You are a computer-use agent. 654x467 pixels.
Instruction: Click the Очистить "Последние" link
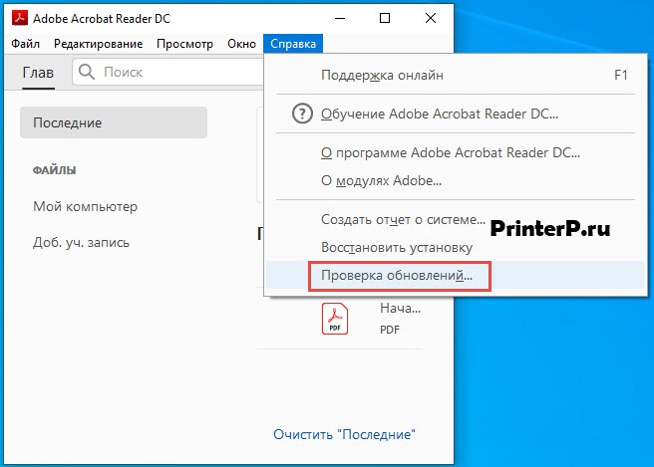coord(344,434)
